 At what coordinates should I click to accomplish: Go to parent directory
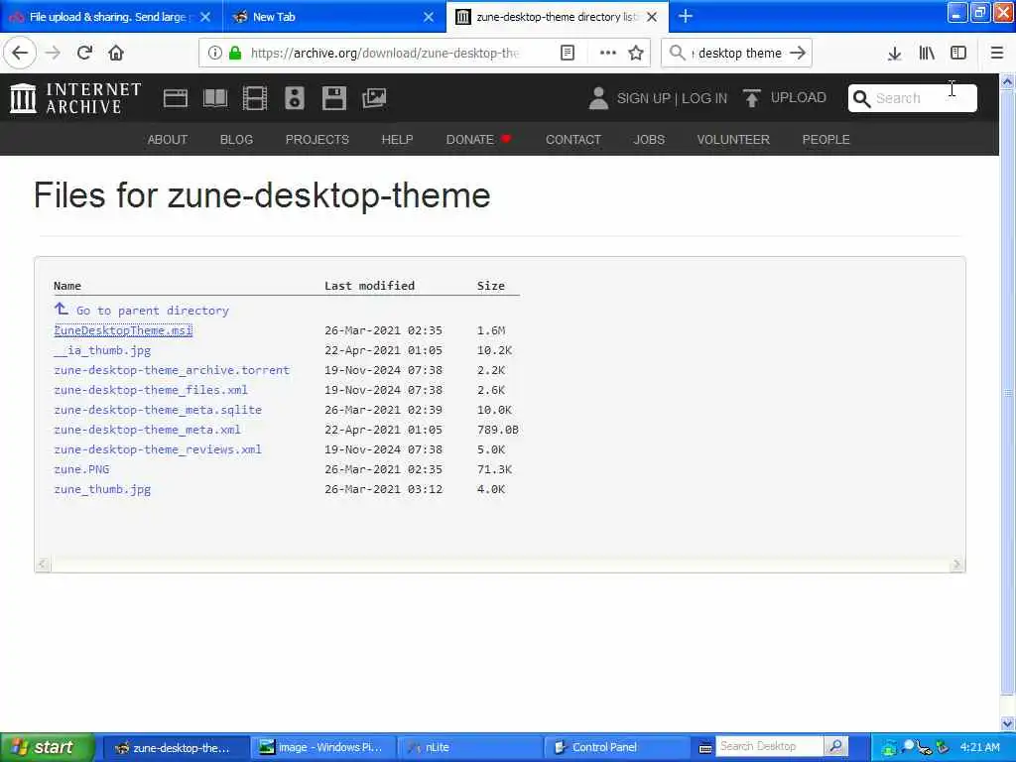point(152,311)
